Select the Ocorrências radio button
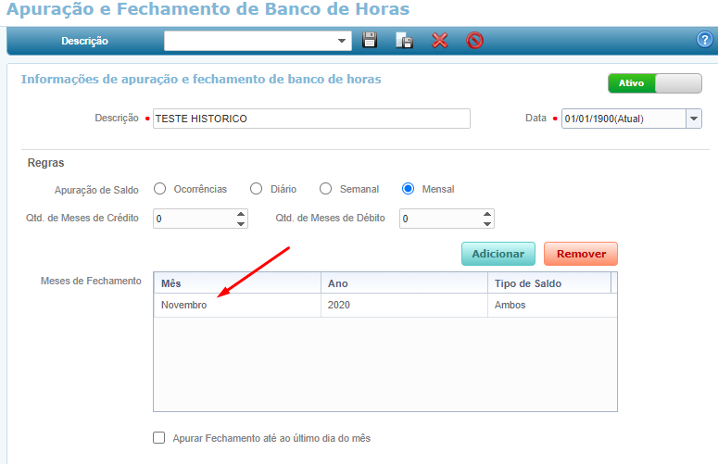 point(160,189)
